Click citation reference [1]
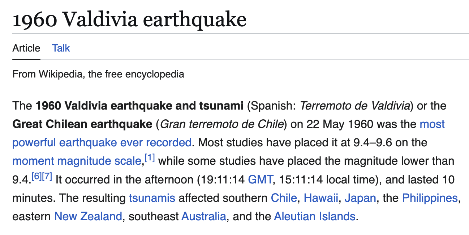The width and height of the screenshot is (469, 235). point(150,158)
